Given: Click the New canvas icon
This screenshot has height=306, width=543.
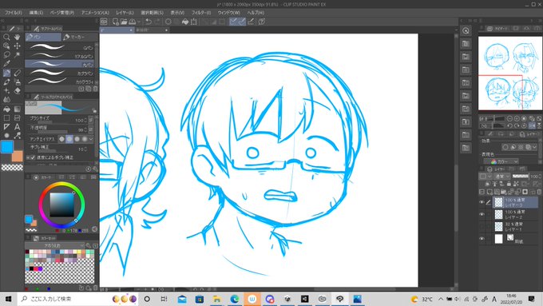Looking at the screenshot, I should tap(115, 22).
